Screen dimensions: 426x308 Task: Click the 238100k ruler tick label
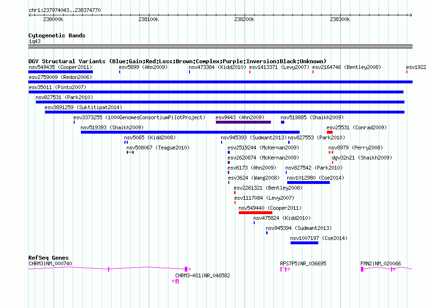click(x=148, y=19)
